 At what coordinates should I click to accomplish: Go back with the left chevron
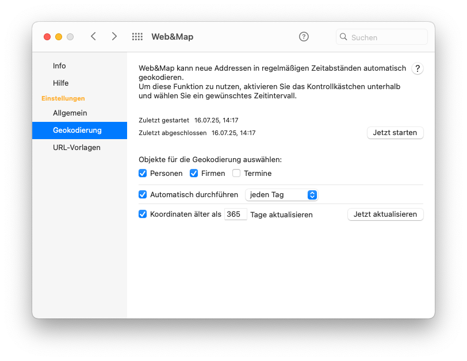tap(93, 36)
